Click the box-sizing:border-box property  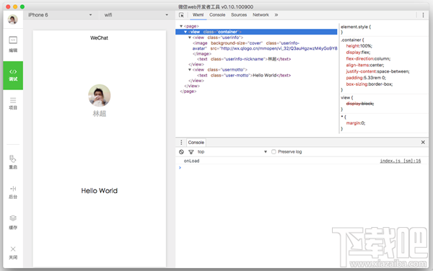pyautogui.click(x=369, y=84)
